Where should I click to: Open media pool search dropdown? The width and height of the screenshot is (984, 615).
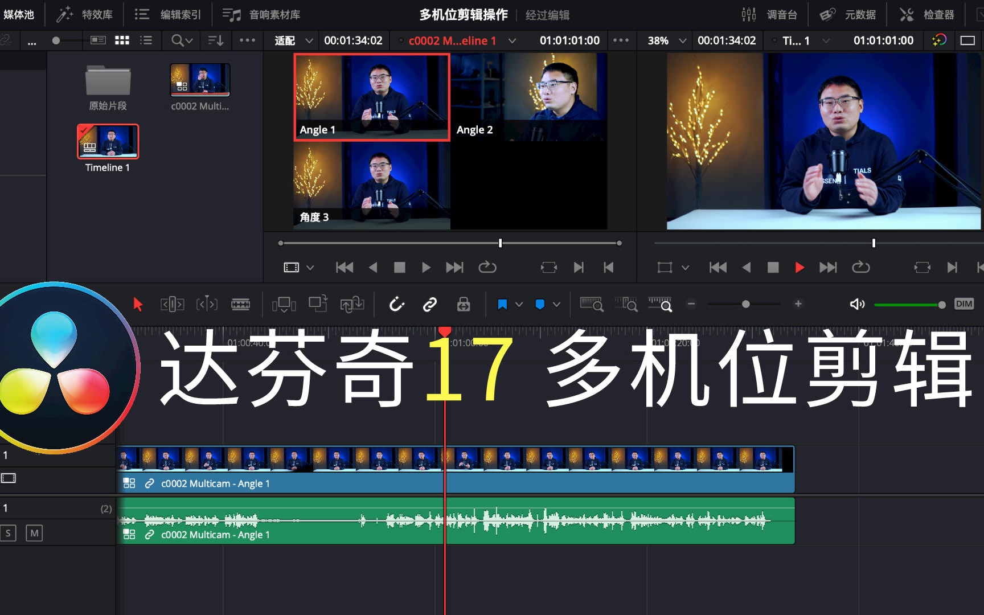182,40
